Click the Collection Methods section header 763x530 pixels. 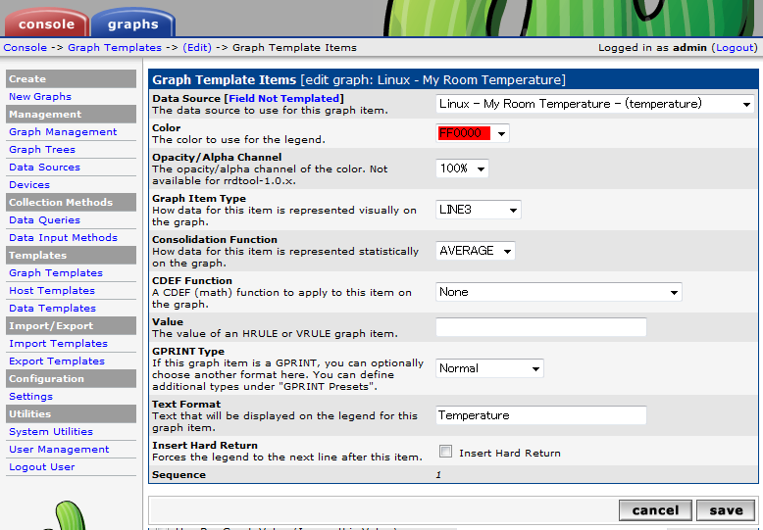click(71, 202)
